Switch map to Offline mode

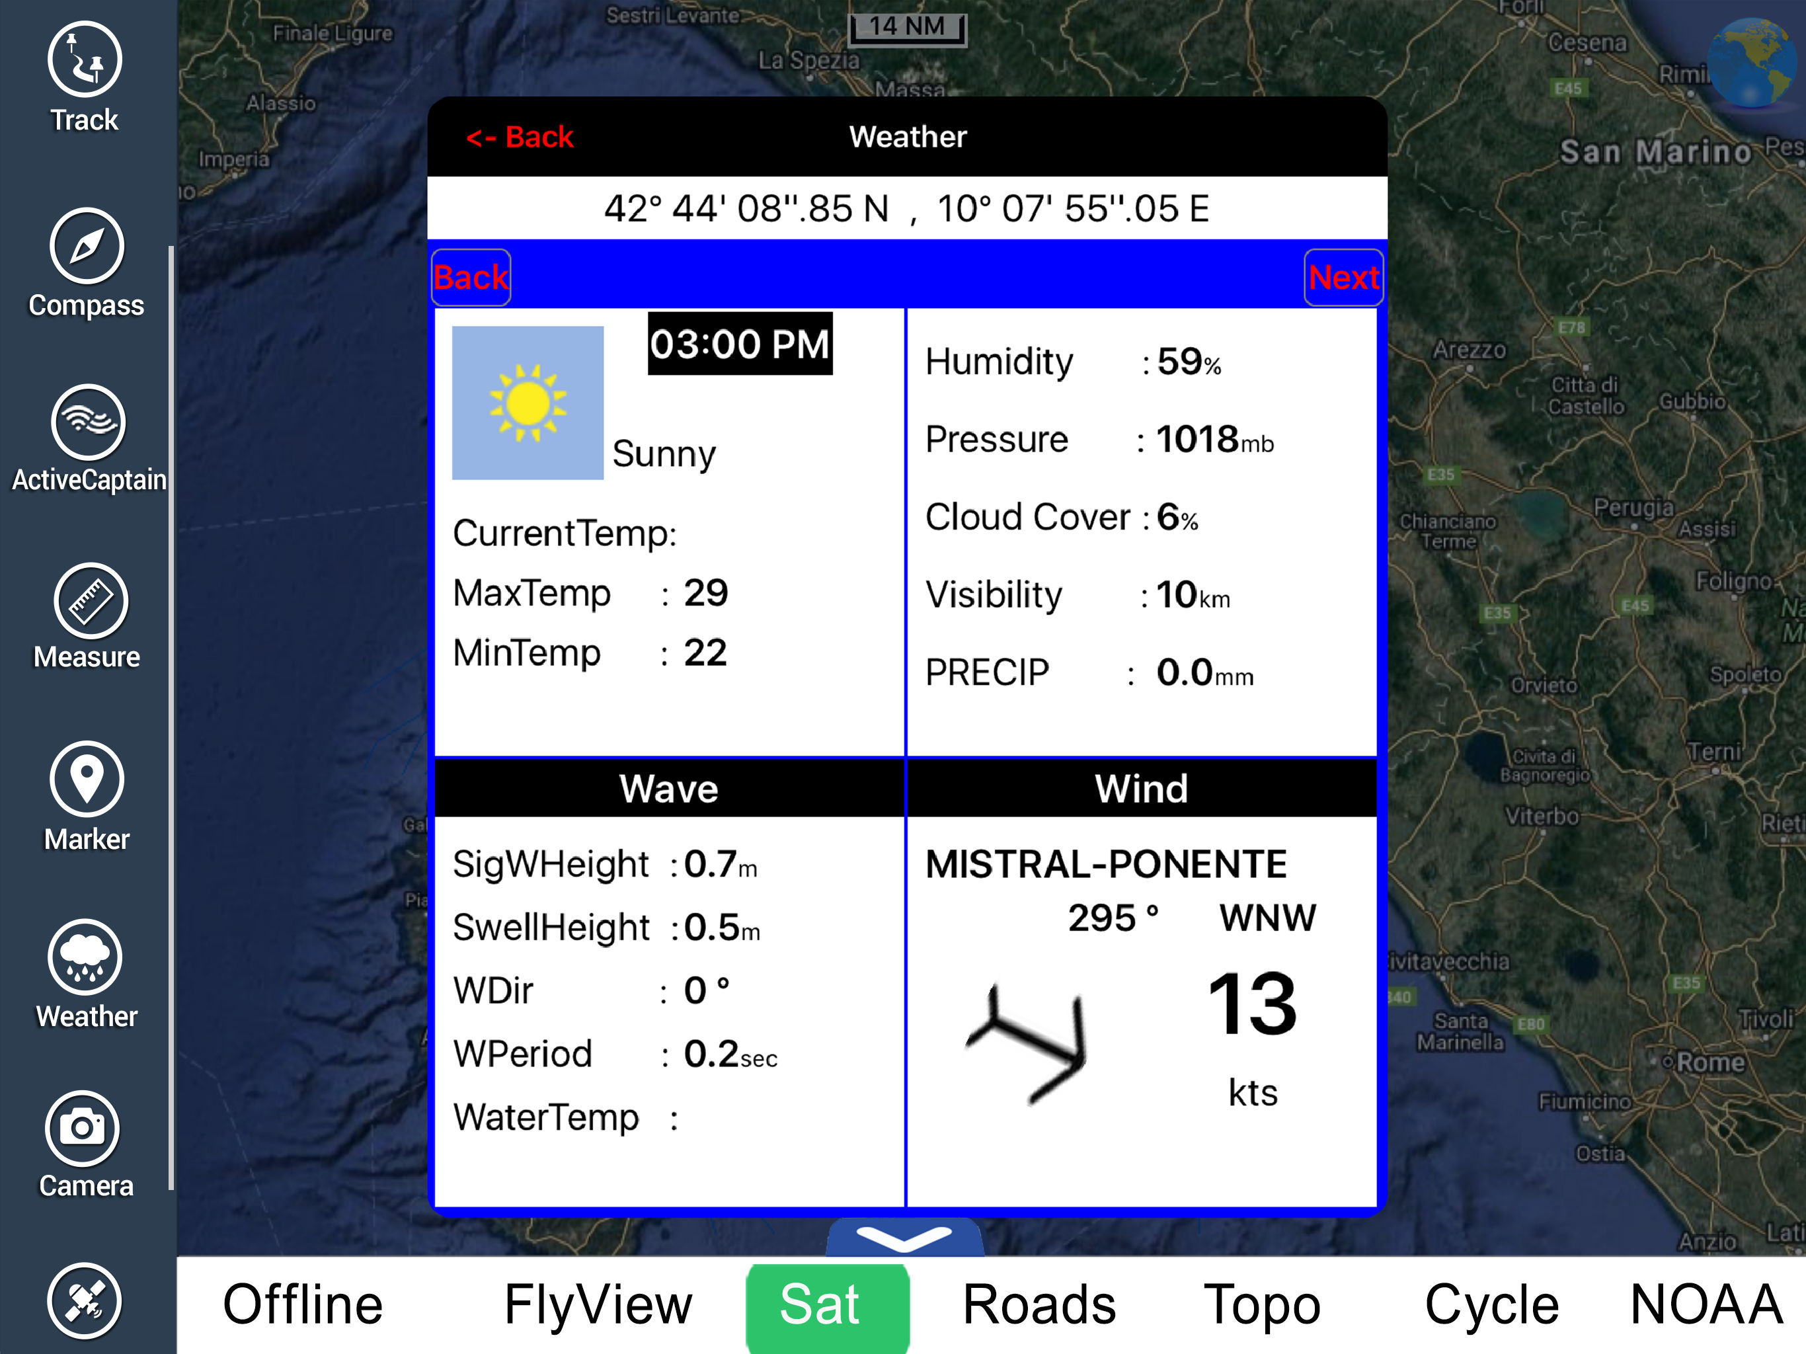pyautogui.click(x=303, y=1304)
